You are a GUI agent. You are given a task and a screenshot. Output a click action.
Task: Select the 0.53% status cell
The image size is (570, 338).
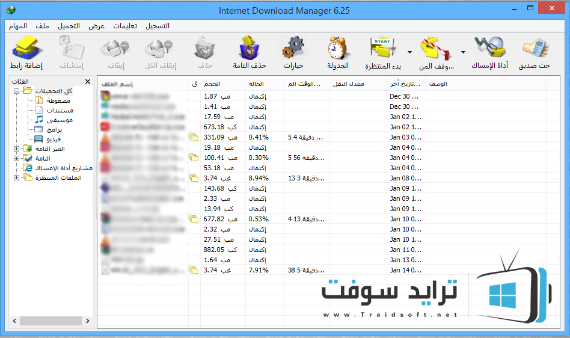259,219
